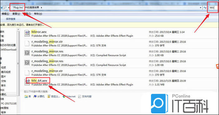
Task: Select the Mir_64.aex plugin file icon
Action: [27, 82]
